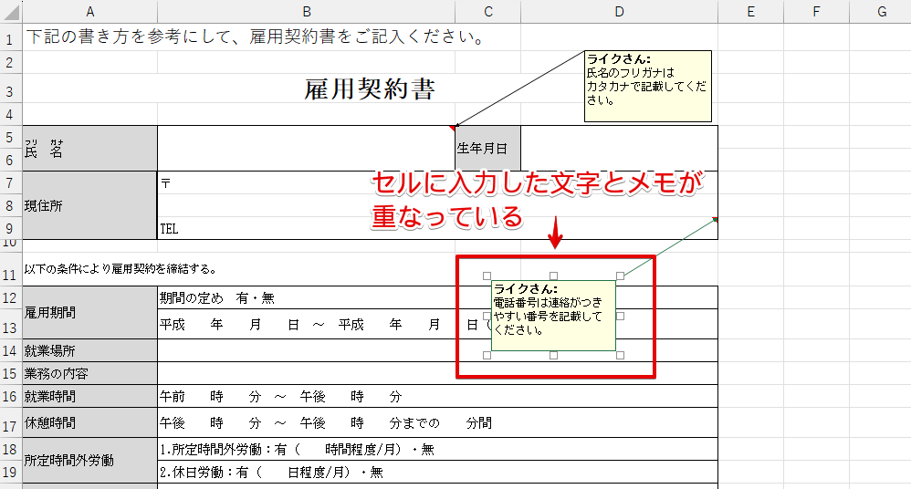Image resolution: width=911 pixels, height=489 pixels.
Task: Click the select-all corner of the sheet
Action: click(x=10, y=11)
